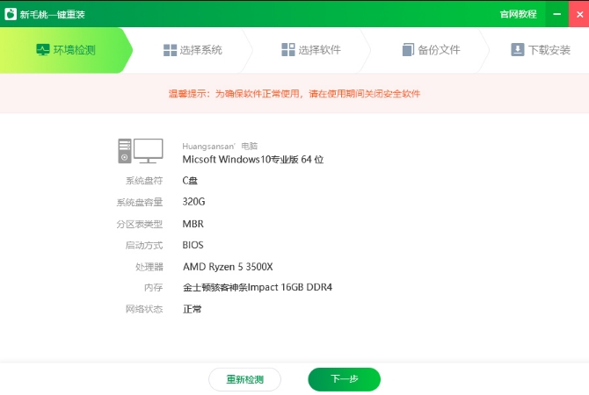Click the 网络状态 label
Viewport: 589px width, 395px height.
point(144,309)
